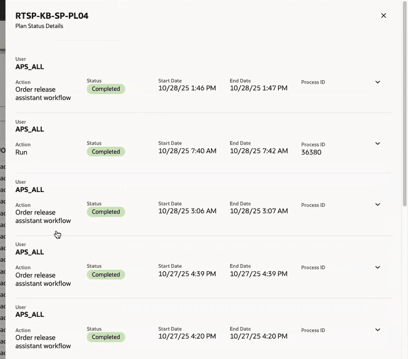
Task: Expand the entry started 10/27/25 4:20 PM
Action: point(378,330)
